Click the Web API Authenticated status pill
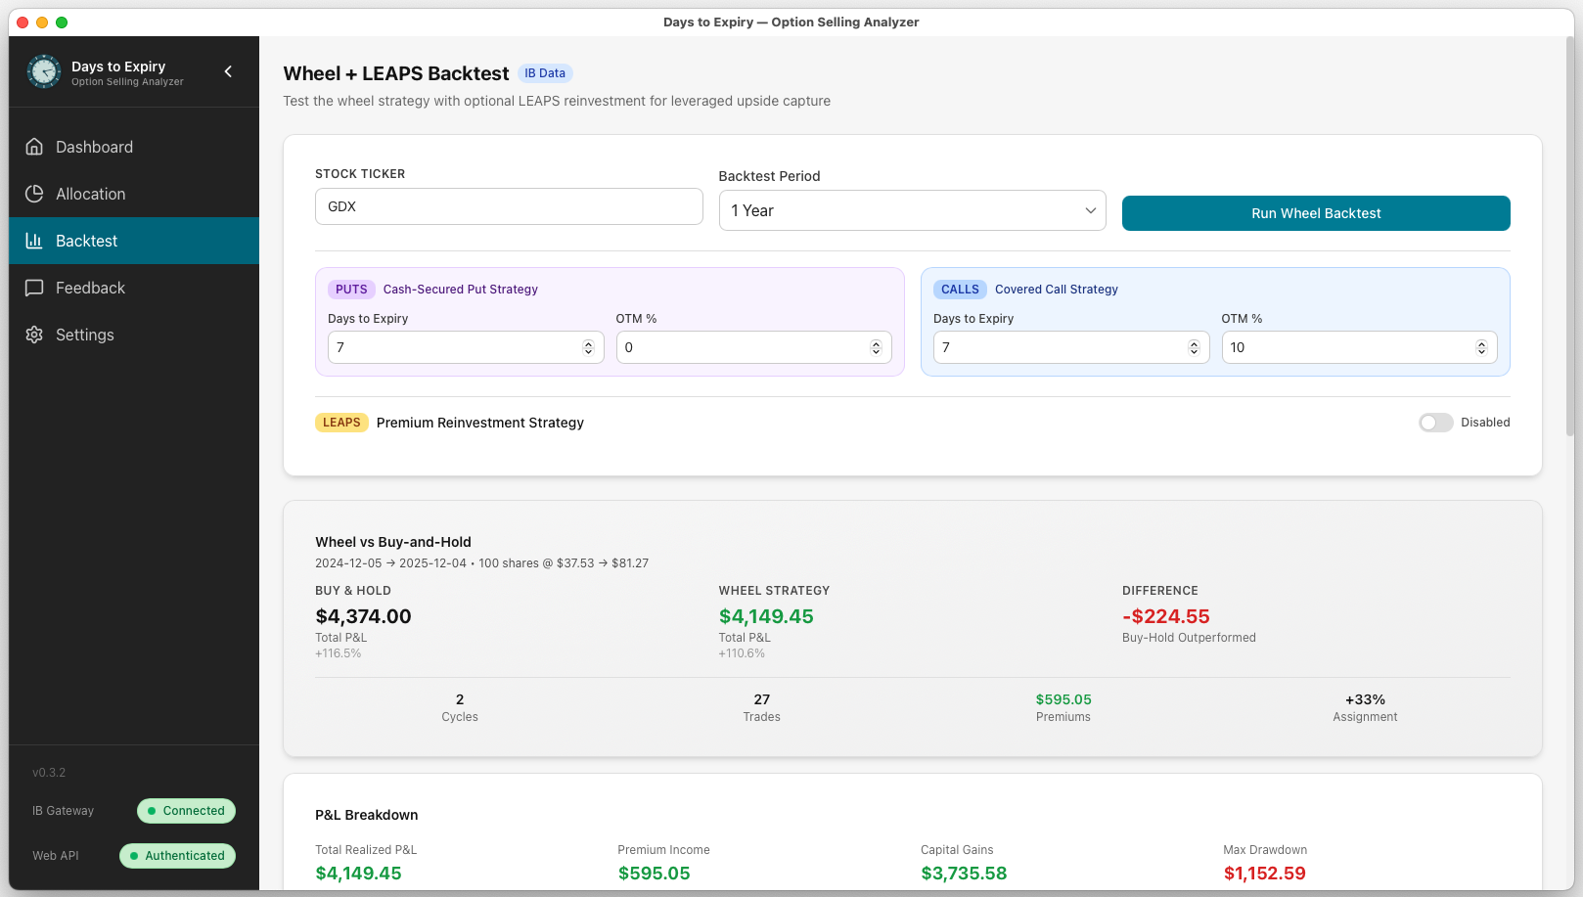The height and width of the screenshot is (897, 1583). point(177,856)
